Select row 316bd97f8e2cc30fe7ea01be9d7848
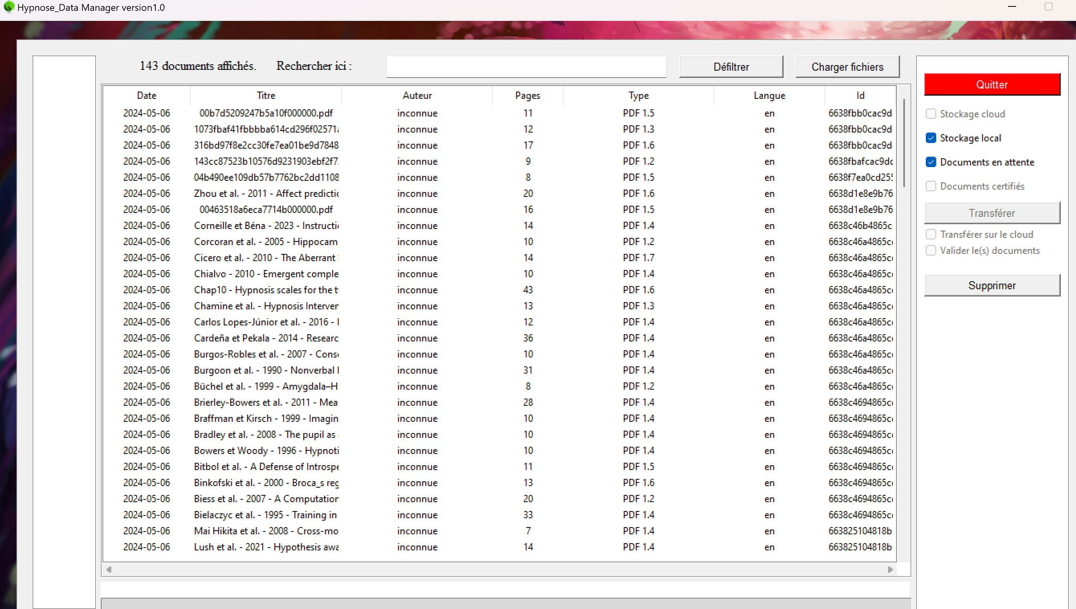 (500, 145)
